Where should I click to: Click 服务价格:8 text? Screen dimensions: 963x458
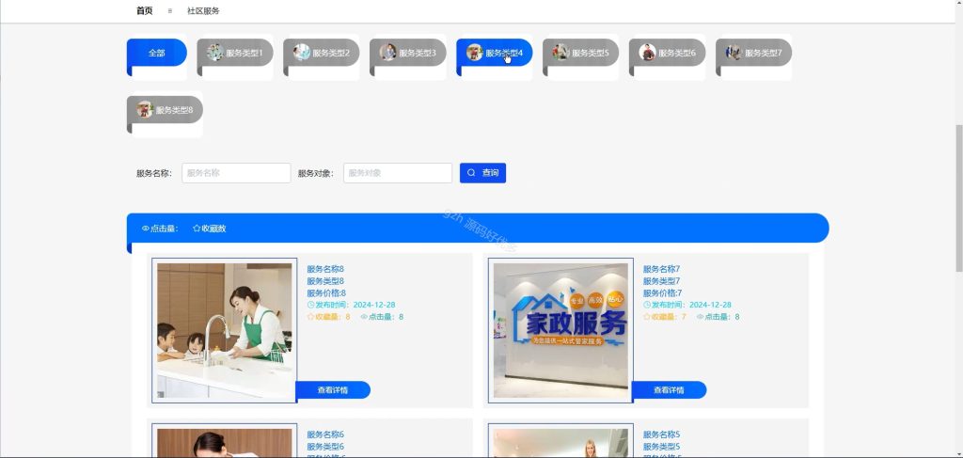326,292
